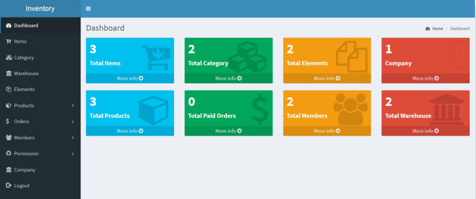Click the people icon on Total Members card
The image size is (476, 199).
click(x=351, y=110)
